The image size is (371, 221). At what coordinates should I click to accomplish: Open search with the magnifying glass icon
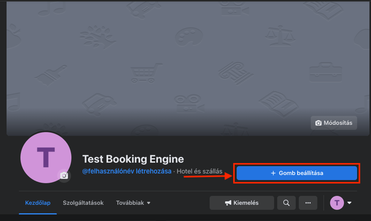click(286, 203)
